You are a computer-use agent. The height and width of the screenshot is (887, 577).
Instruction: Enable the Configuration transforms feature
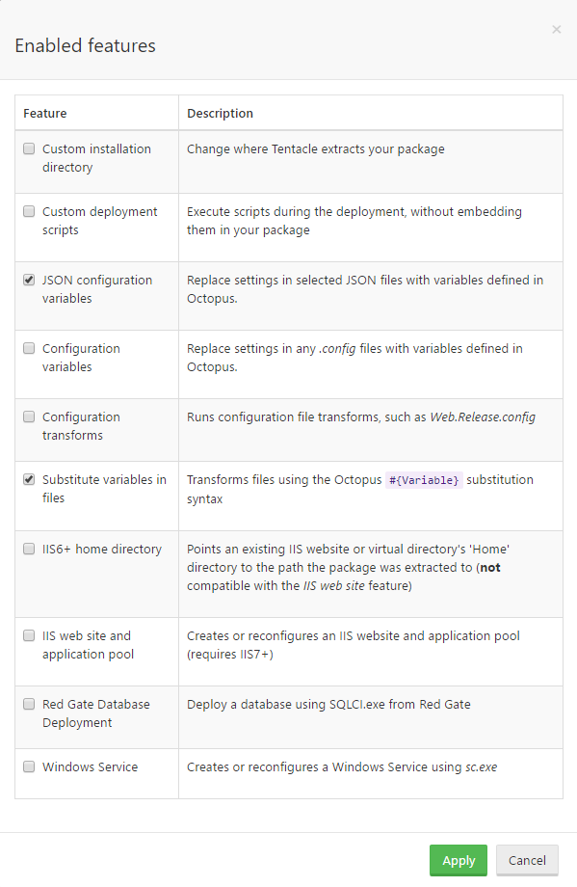coord(29,417)
